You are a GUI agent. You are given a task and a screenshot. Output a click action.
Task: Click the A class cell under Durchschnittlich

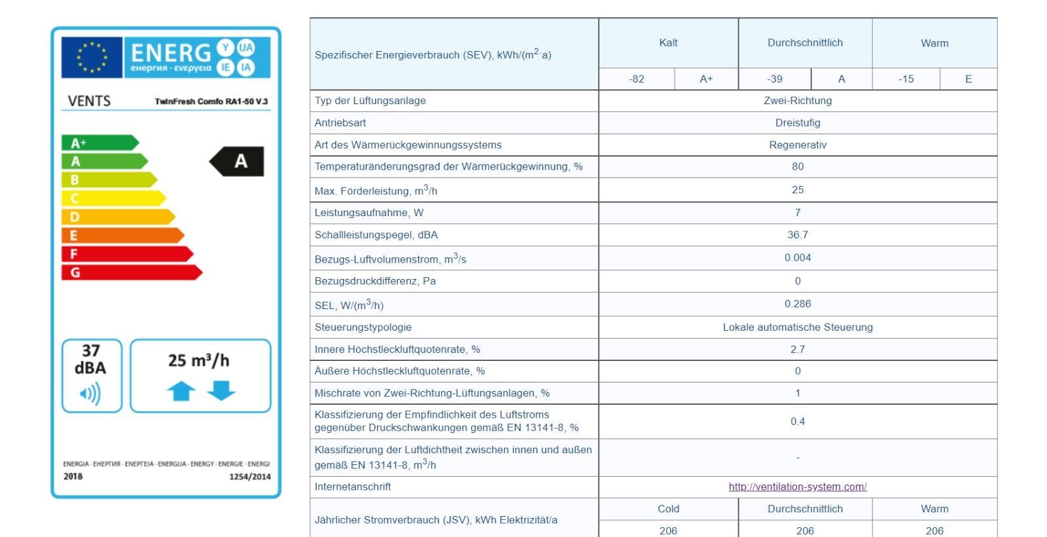[842, 79]
